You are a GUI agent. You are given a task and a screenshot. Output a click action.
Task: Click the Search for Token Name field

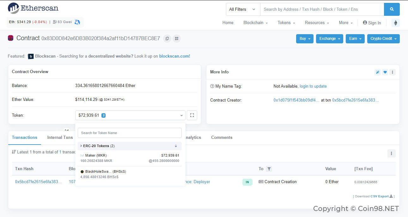pos(130,133)
